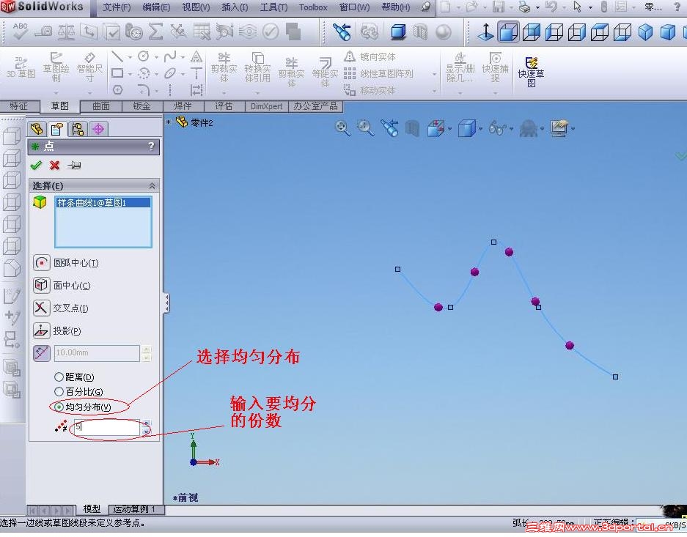The image size is (687, 537).
Task: Switch to the 钣金 tab
Action: pos(142,106)
